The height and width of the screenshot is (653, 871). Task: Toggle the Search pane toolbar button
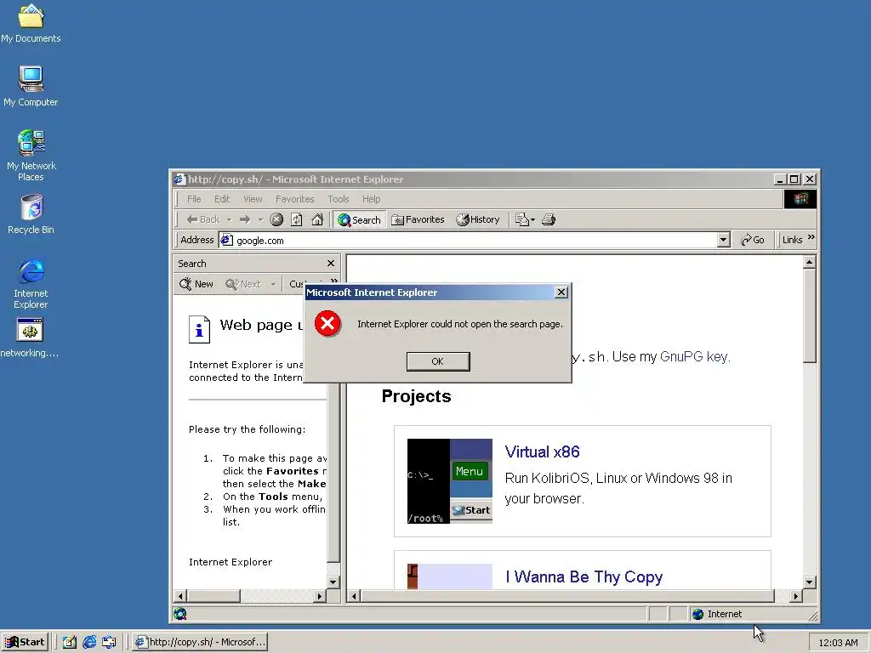(359, 220)
